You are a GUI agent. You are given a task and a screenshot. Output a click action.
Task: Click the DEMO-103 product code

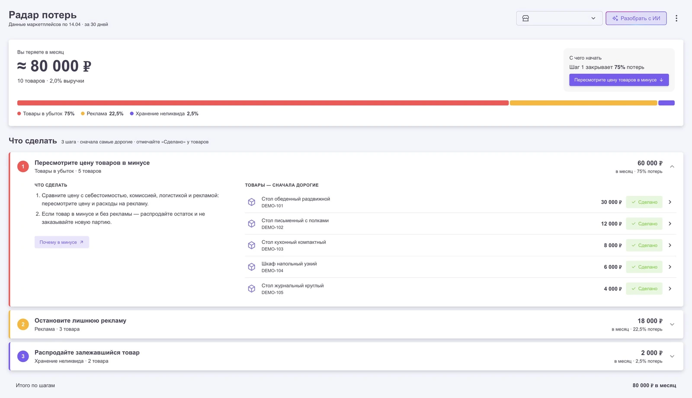click(272, 249)
